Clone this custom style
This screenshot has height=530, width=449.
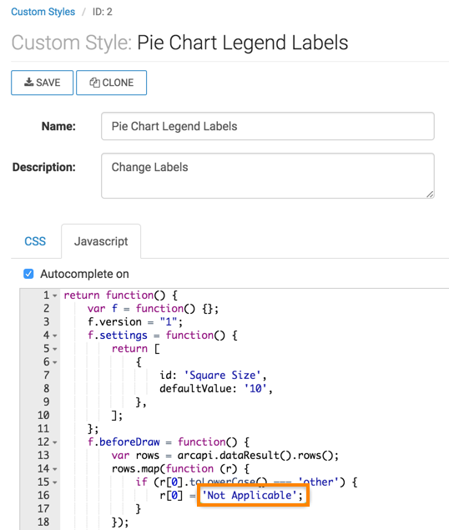pos(112,83)
